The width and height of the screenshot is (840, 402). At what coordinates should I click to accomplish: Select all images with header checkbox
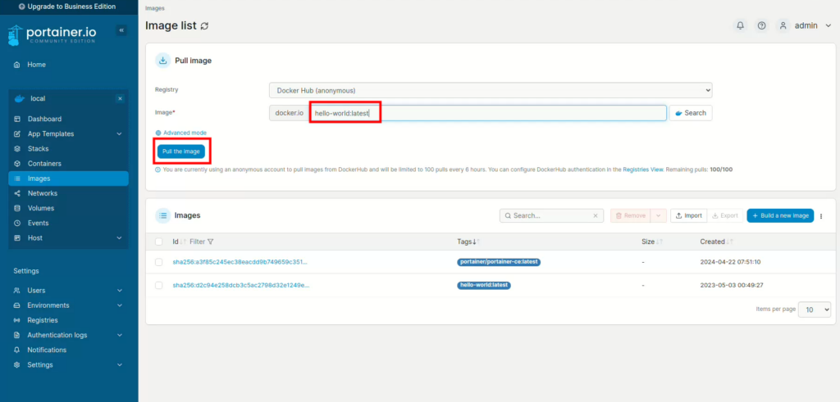tap(159, 242)
